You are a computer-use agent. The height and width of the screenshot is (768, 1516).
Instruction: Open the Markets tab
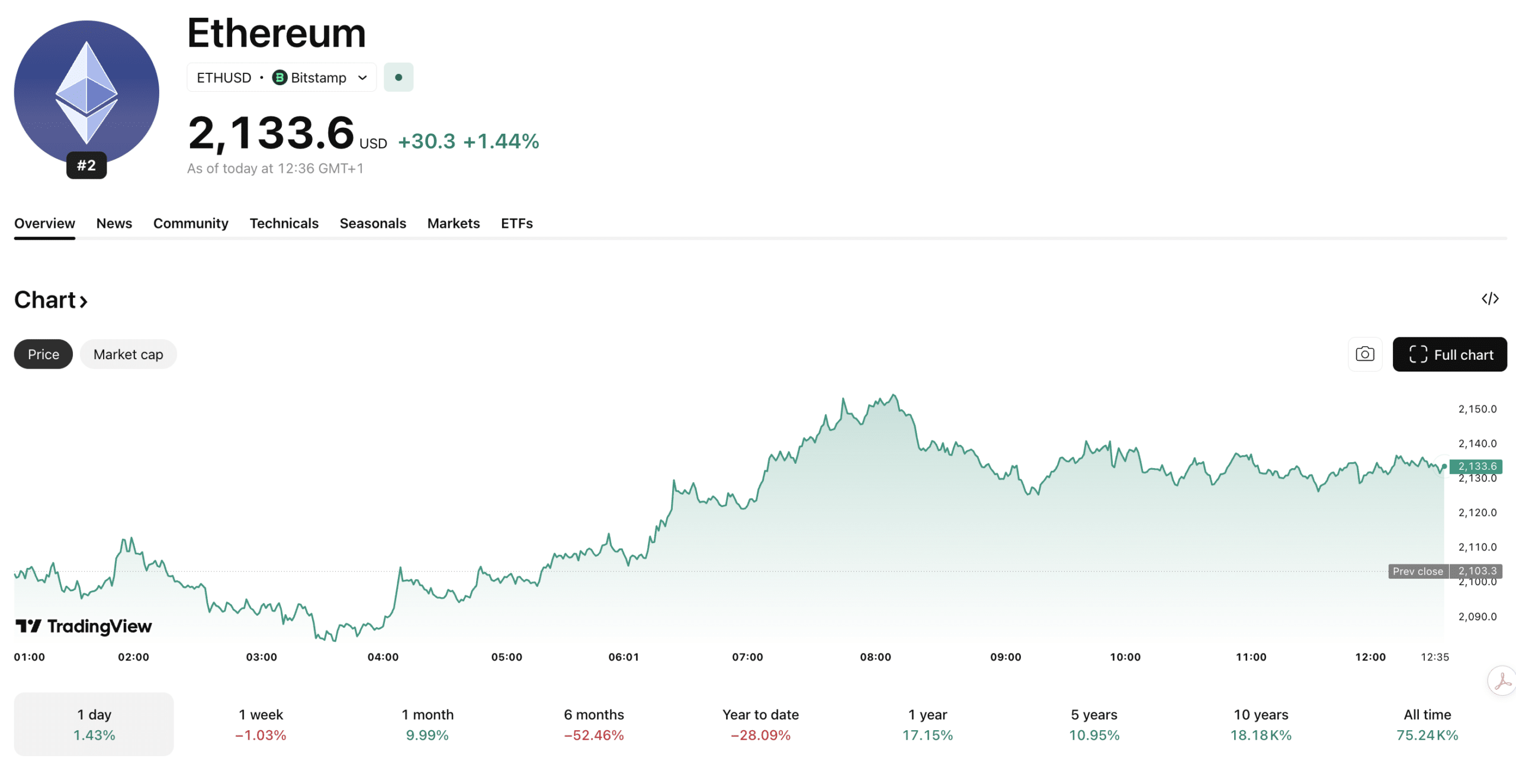tap(454, 223)
